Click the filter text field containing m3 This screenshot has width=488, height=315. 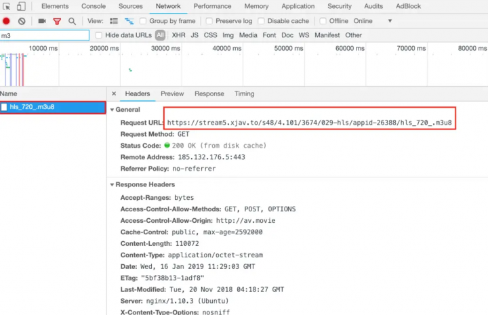[x=45, y=35]
